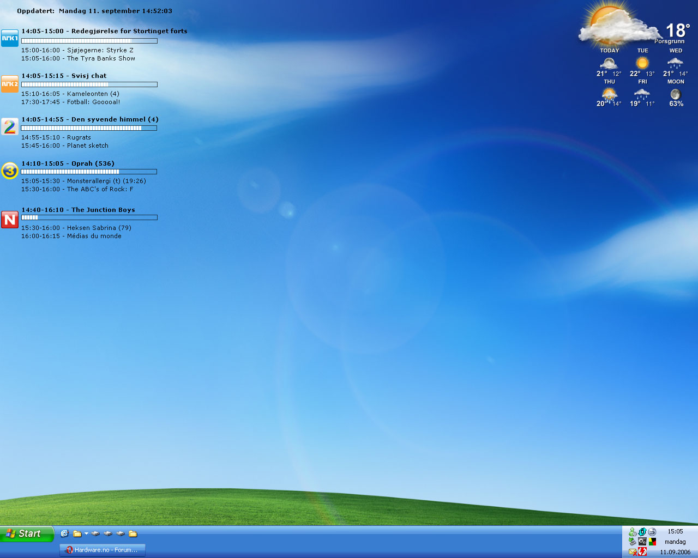The height and width of the screenshot is (558, 698).
Task: Click the red sync arrows tray icon
Action: 642,551
